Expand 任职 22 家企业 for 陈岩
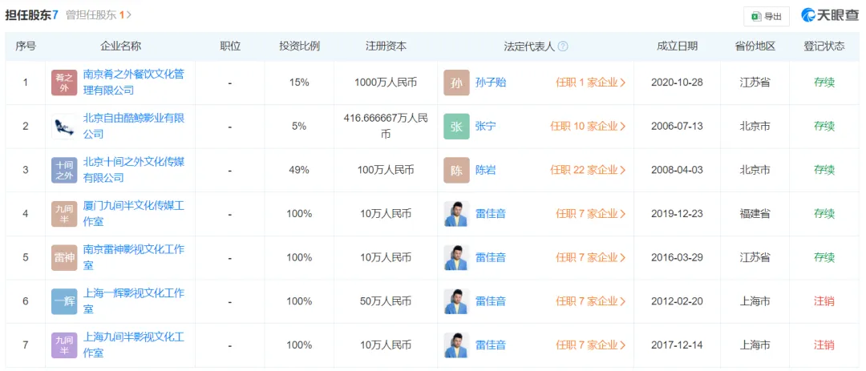 [588, 170]
